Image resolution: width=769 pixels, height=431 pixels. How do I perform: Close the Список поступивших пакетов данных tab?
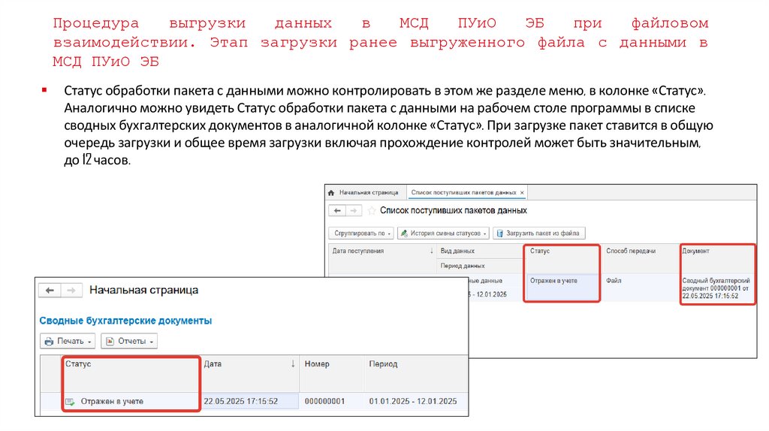522,193
